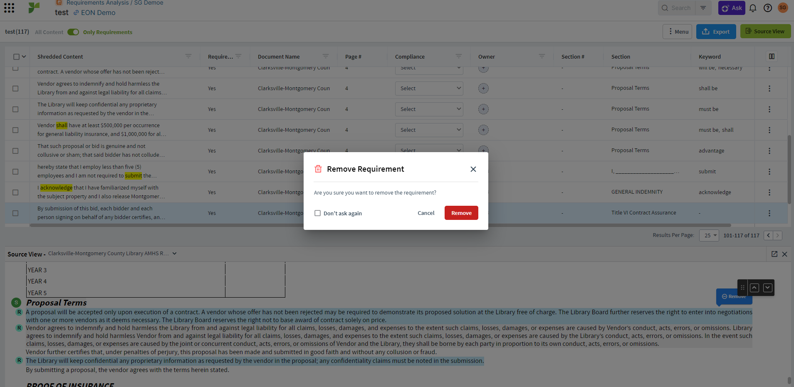Jump to previous requirement with up arrow
The image size is (794, 387).
[x=754, y=288]
